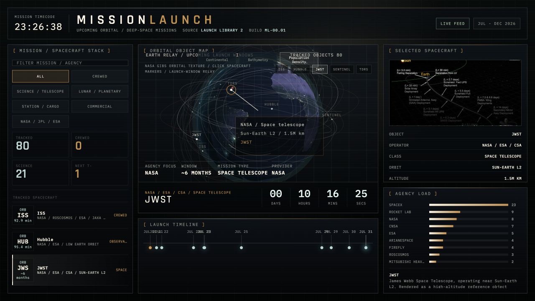Viewport: 535px width, 301px height.
Task: Click the JUL 29 timeline marker
Action: pyautogui.click(x=331, y=247)
